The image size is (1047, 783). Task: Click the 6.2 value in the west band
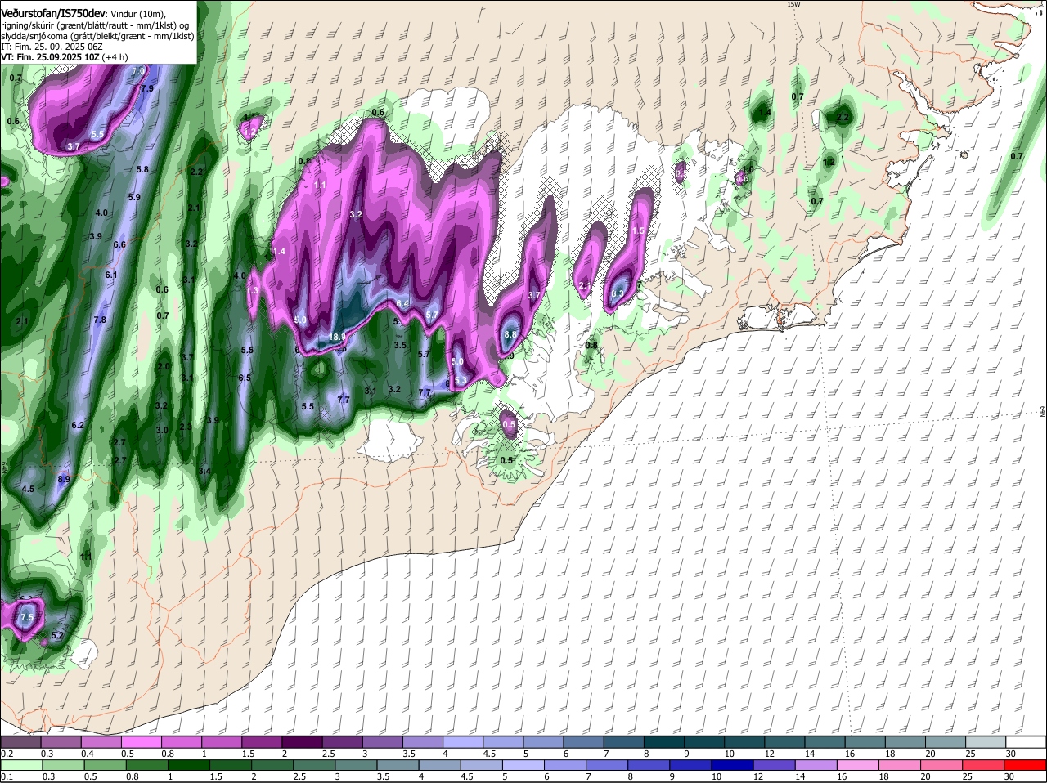pyautogui.click(x=79, y=425)
